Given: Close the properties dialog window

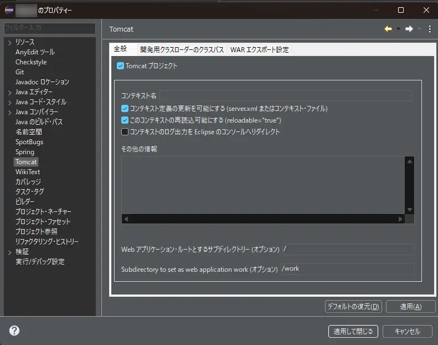Looking at the screenshot, I should tap(426, 10).
